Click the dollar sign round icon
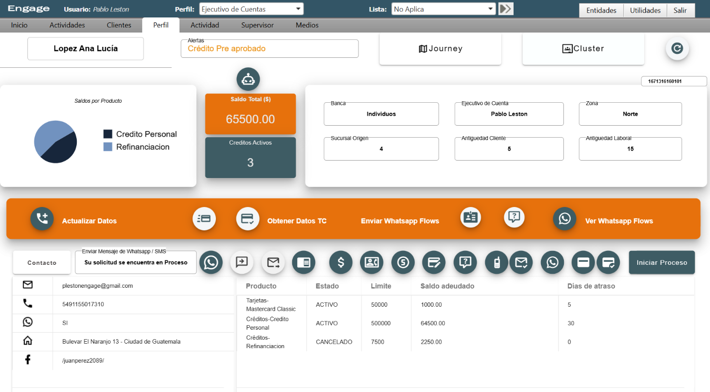The width and height of the screenshot is (710, 392). pos(341,262)
